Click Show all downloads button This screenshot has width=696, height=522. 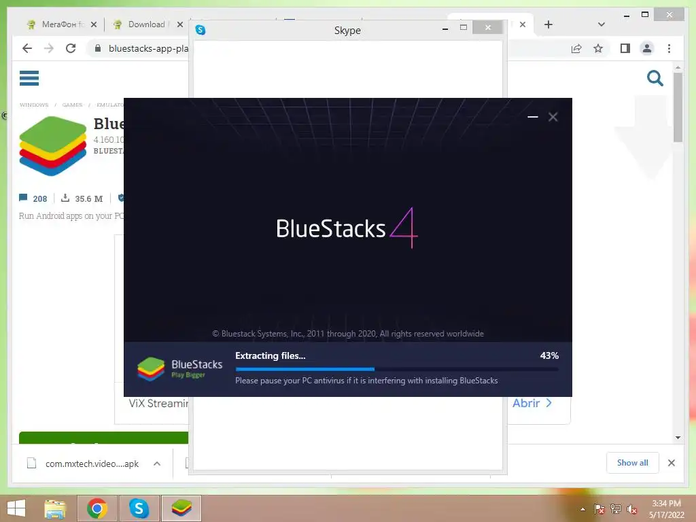click(633, 463)
